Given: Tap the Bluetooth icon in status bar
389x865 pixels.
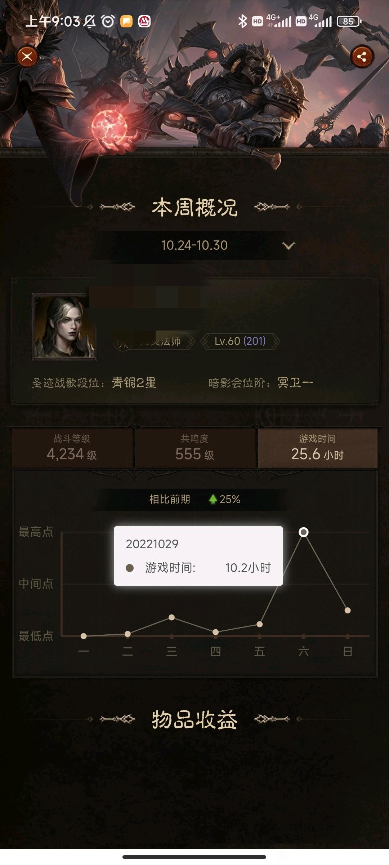Looking at the screenshot, I should click(242, 21).
